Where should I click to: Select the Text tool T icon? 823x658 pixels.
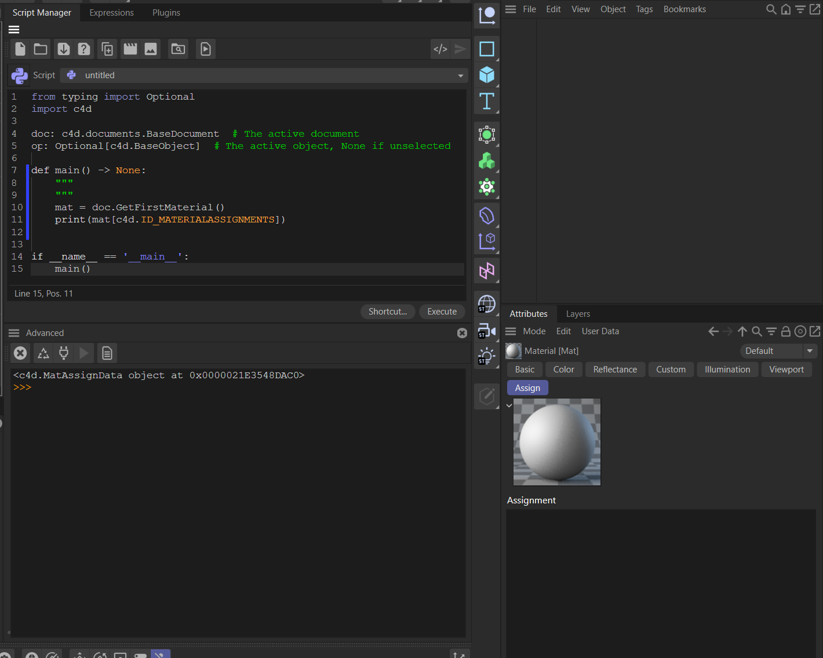click(x=487, y=101)
